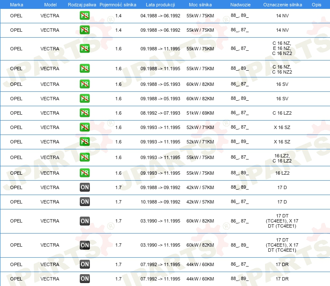330x286 pixels.
Task: Click the Nadwozie column header
Action: 241,5
